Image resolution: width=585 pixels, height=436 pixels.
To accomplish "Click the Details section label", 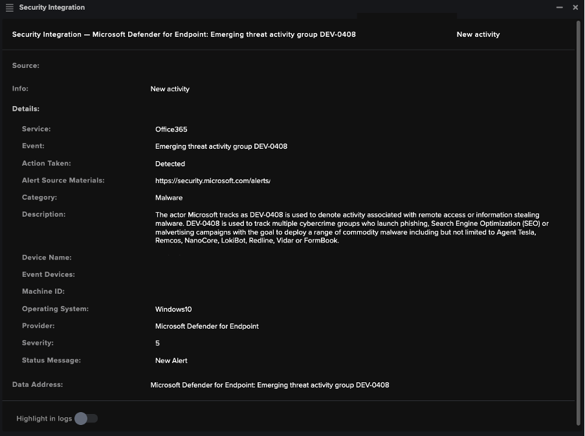I will [x=25, y=108].
